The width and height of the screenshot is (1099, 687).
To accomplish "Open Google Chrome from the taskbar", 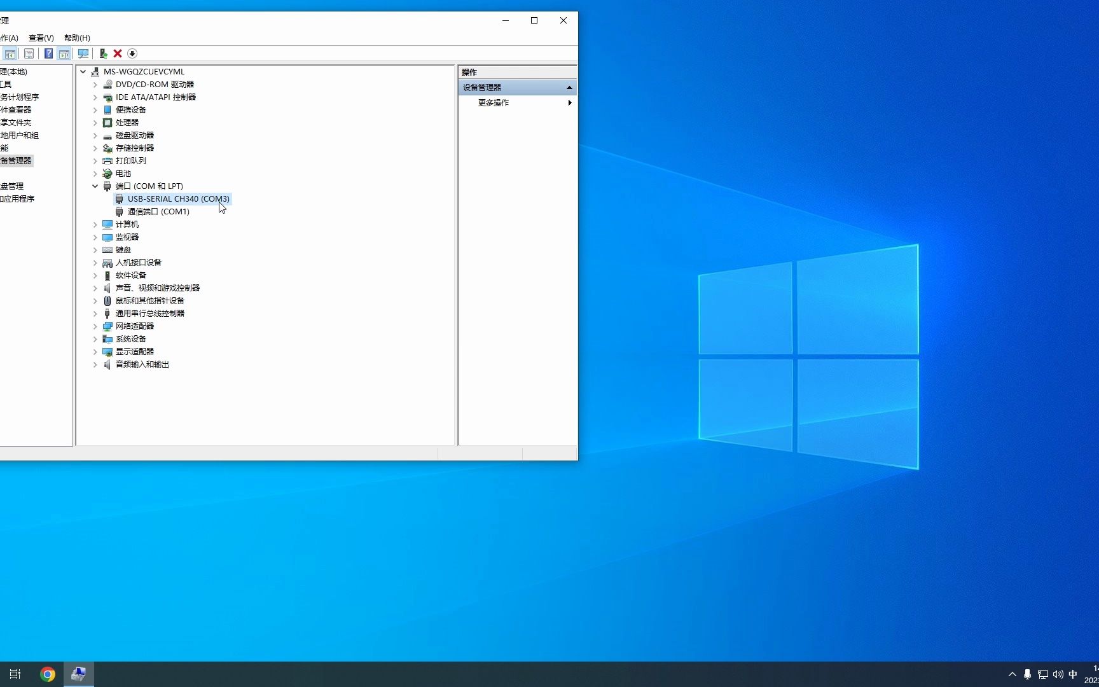I will point(48,674).
